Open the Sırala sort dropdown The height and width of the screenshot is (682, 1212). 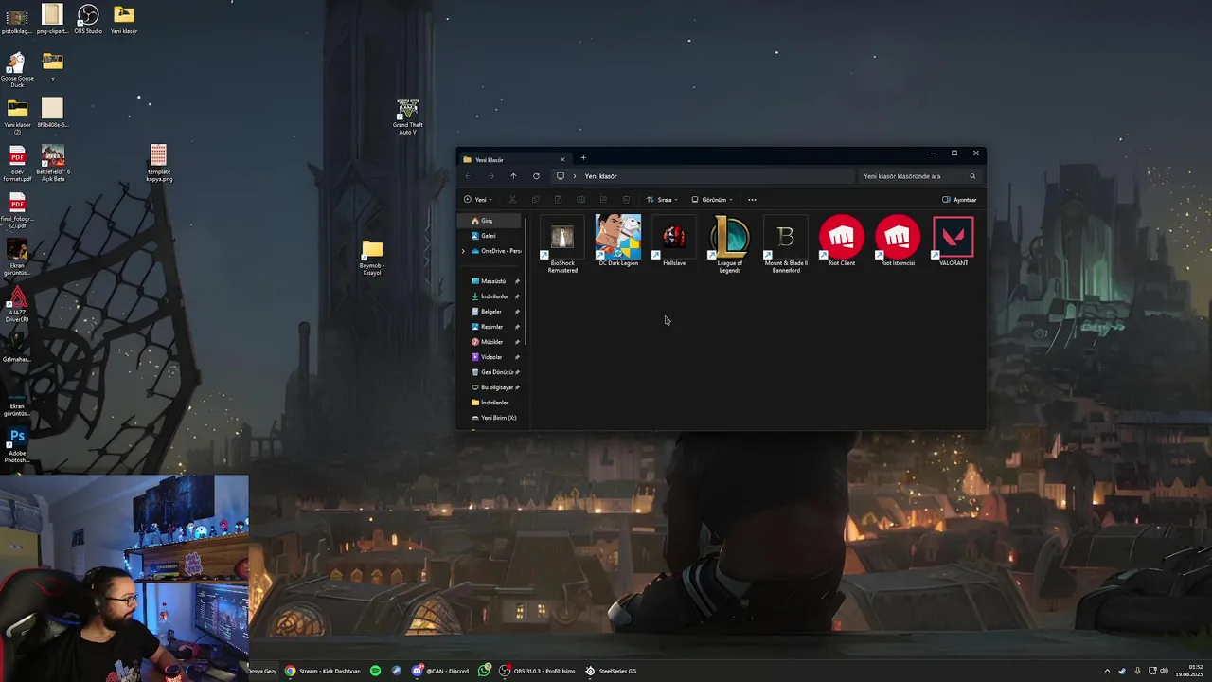pyautogui.click(x=662, y=200)
